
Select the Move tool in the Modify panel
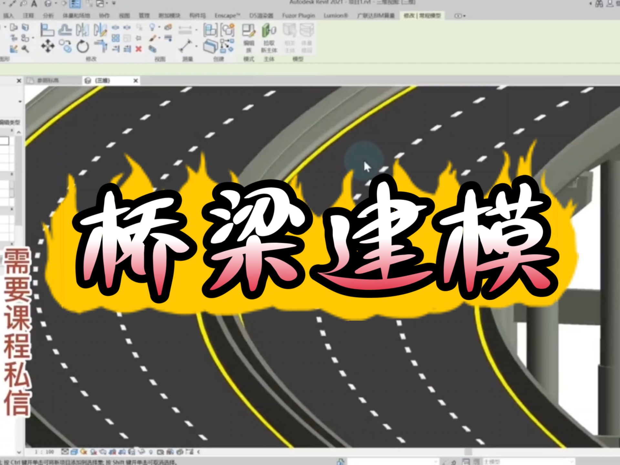coord(47,46)
